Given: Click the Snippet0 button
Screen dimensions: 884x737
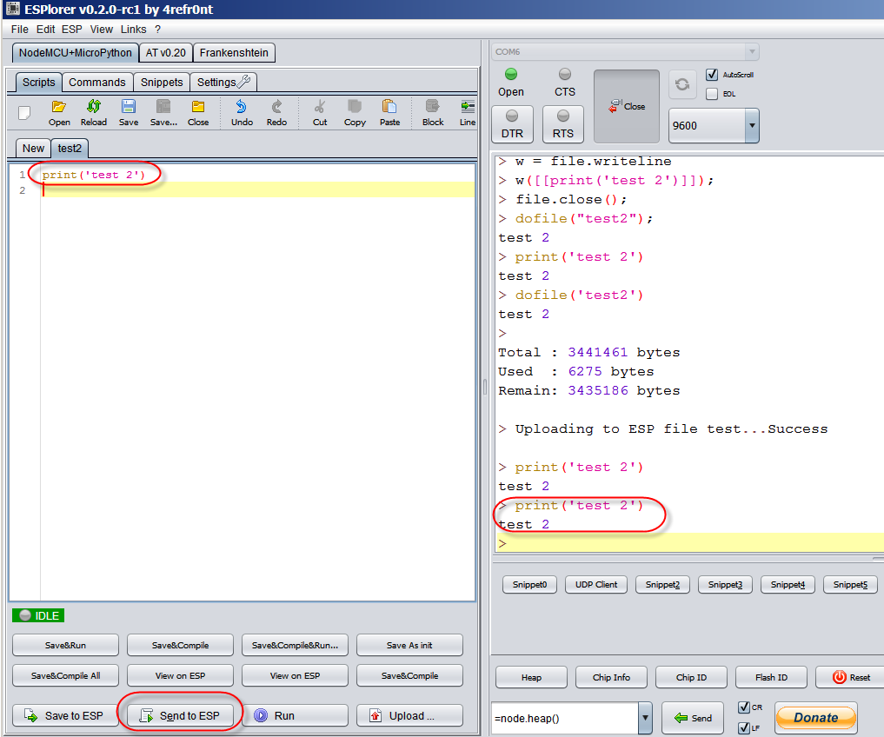Looking at the screenshot, I should pos(529,584).
